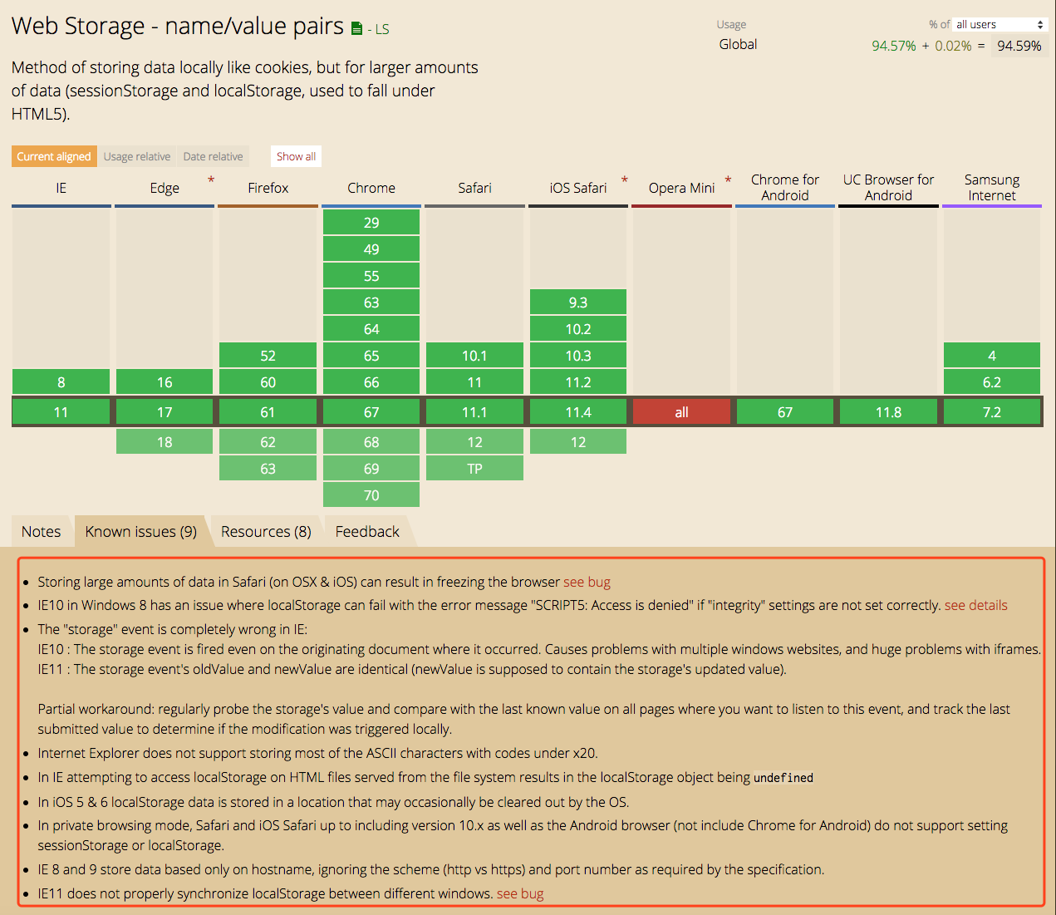1056x915 pixels.
Task: Click the Samsung Internet column header
Action: (x=992, y=188)
